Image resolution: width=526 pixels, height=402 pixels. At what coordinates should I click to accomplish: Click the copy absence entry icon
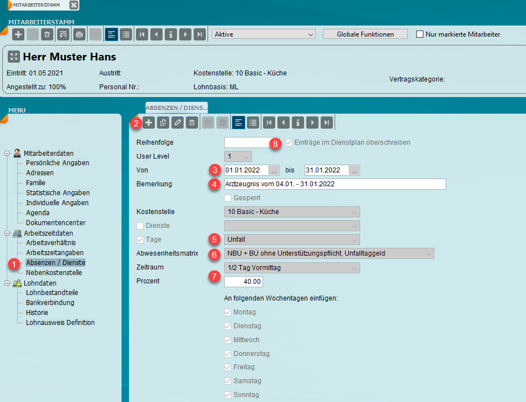[x=163, y=123]
